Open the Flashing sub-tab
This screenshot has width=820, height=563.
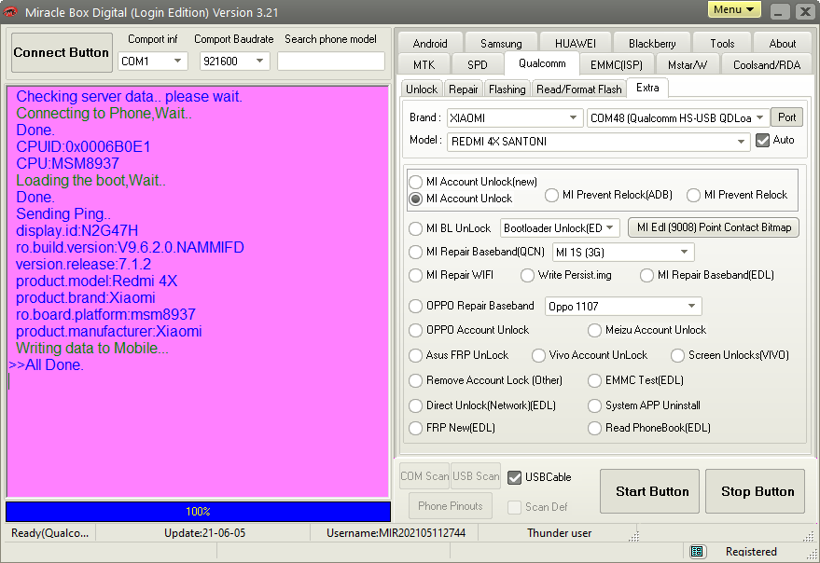pyautogui.click(x=507, y=89)
